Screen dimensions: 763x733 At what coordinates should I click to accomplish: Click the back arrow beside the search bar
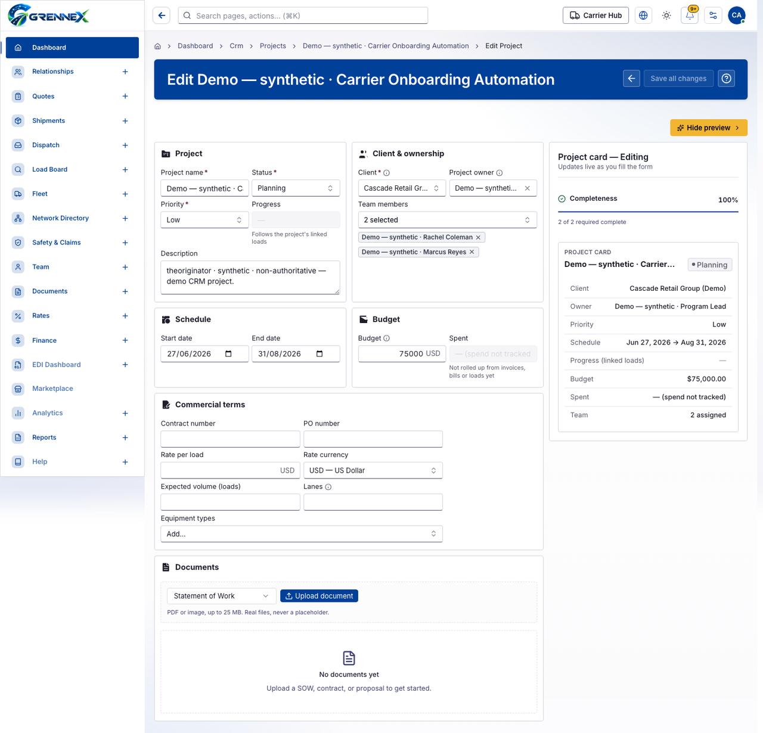pos(162,15)
